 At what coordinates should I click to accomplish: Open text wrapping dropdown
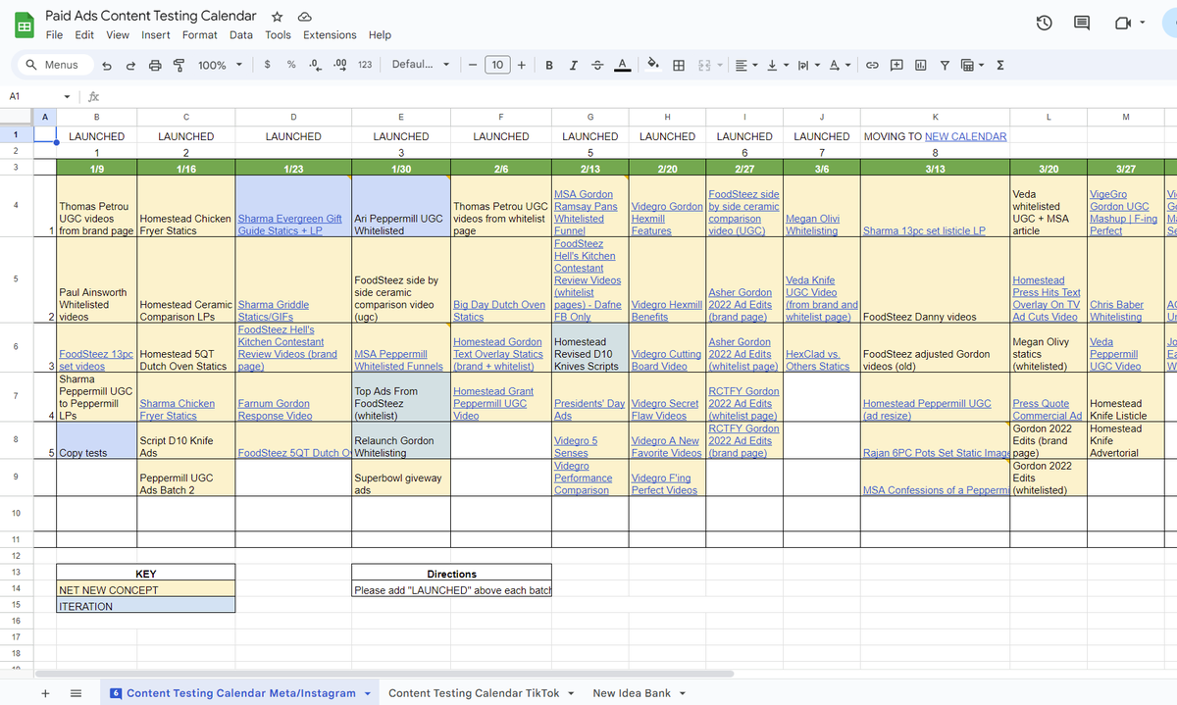coord(809,65)
